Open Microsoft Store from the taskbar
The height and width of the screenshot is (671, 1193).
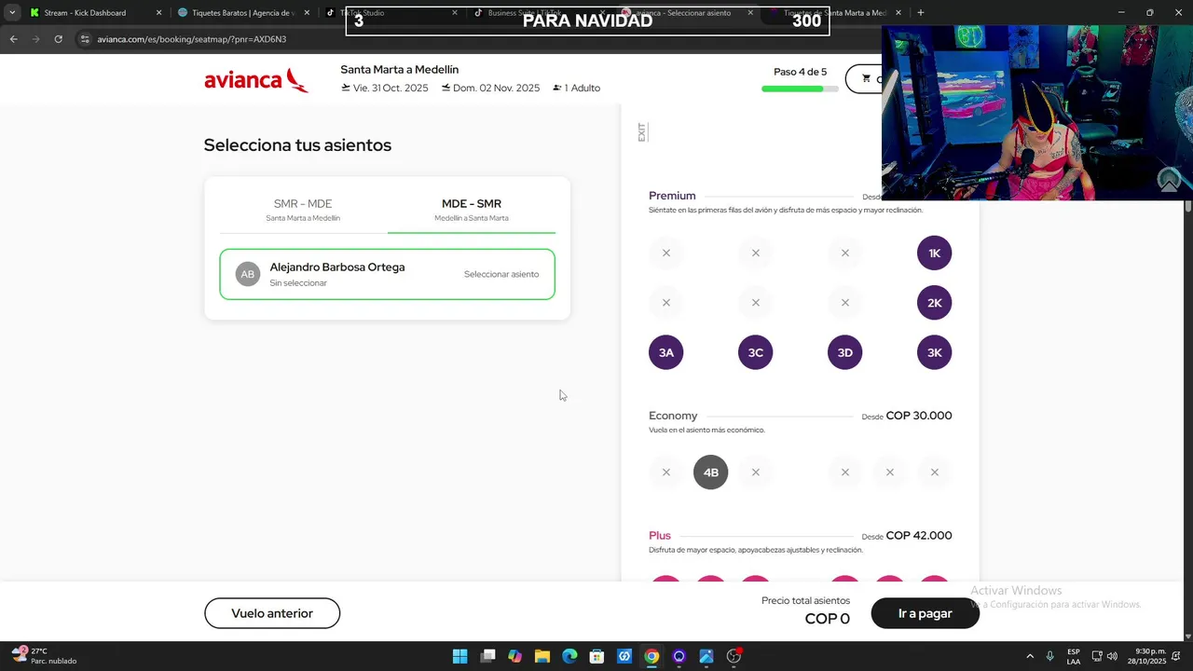click(x=596, y=656)
